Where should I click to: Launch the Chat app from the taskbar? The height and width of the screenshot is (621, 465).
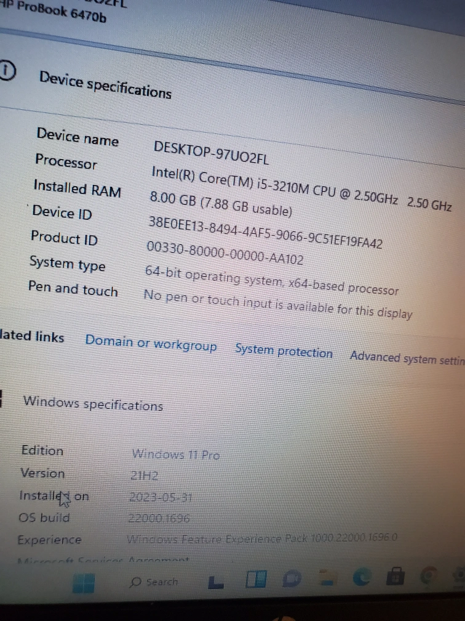[290, 580]
